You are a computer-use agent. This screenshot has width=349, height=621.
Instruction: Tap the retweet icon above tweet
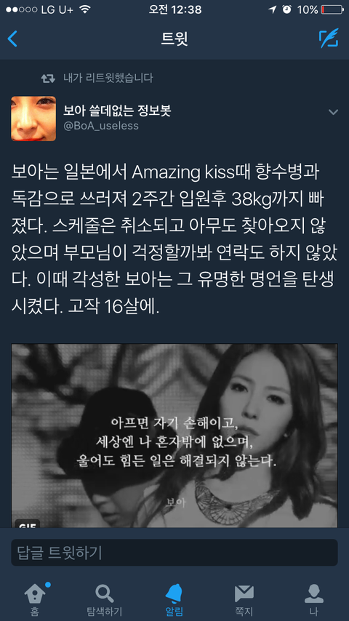coord(48,79)
